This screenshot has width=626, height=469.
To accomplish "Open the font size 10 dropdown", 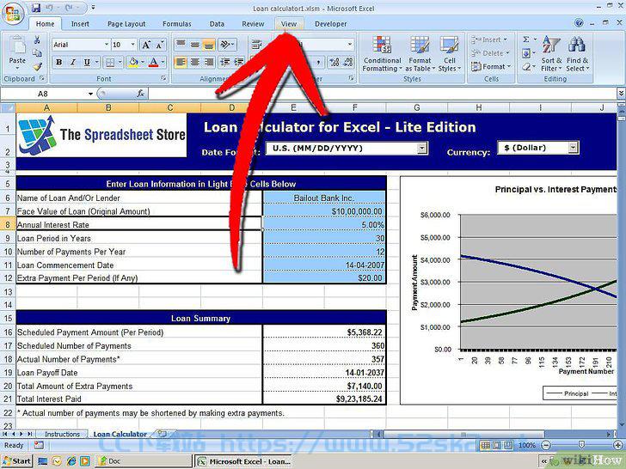I will [x=133, y=45].
